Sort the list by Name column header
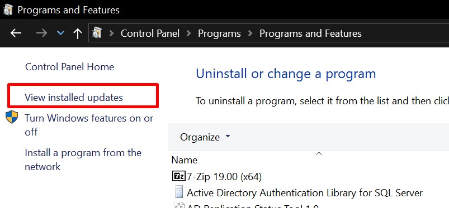This screenshot has height=208, width=449. click(x=185, y=160)
